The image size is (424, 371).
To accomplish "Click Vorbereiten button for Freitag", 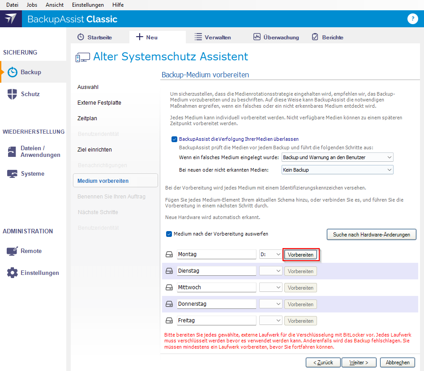I will tap(300, 321).
